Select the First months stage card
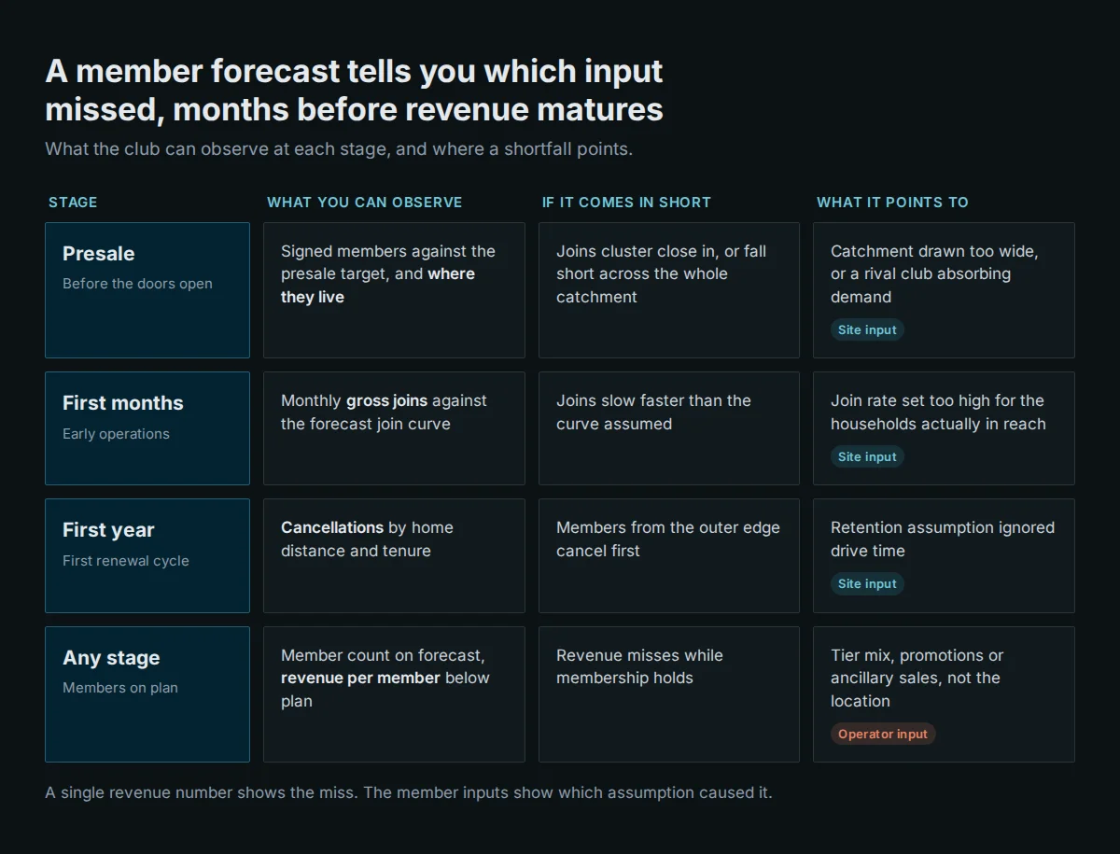Viewport: 1120px width, 854px height. [147, 428]
